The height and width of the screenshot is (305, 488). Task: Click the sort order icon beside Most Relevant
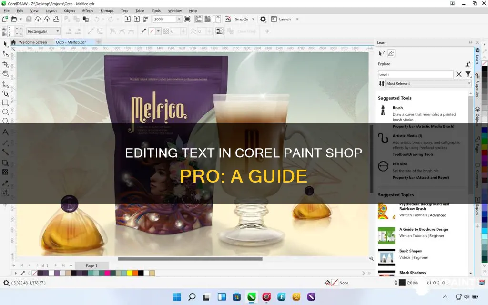[x=381, y=83]
